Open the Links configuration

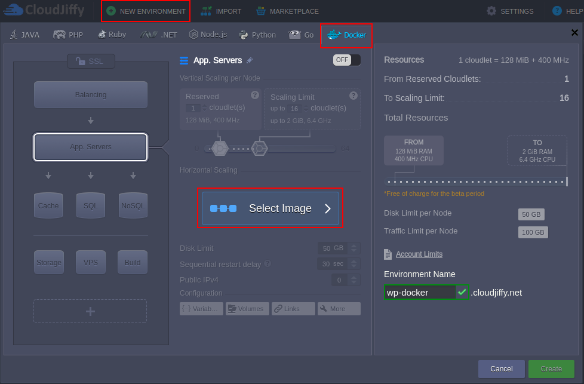coord(293,309)
